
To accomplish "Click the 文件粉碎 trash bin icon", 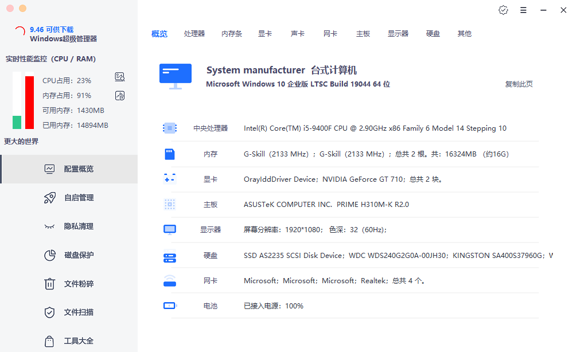I will [49, 284].
